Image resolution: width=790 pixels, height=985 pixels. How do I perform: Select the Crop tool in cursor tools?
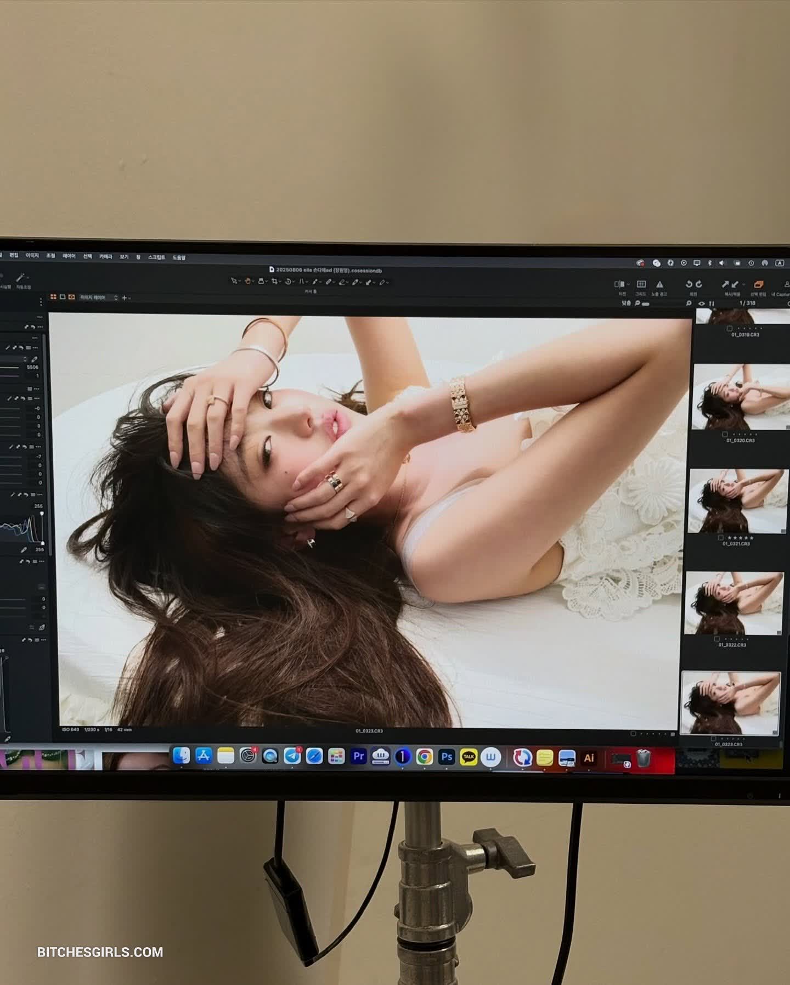point(274,282)
